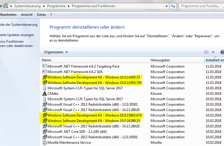Select Microsoft Visual C++ 2013 Redistributable (x86)
224x146 pixels.
coord(93,104)
